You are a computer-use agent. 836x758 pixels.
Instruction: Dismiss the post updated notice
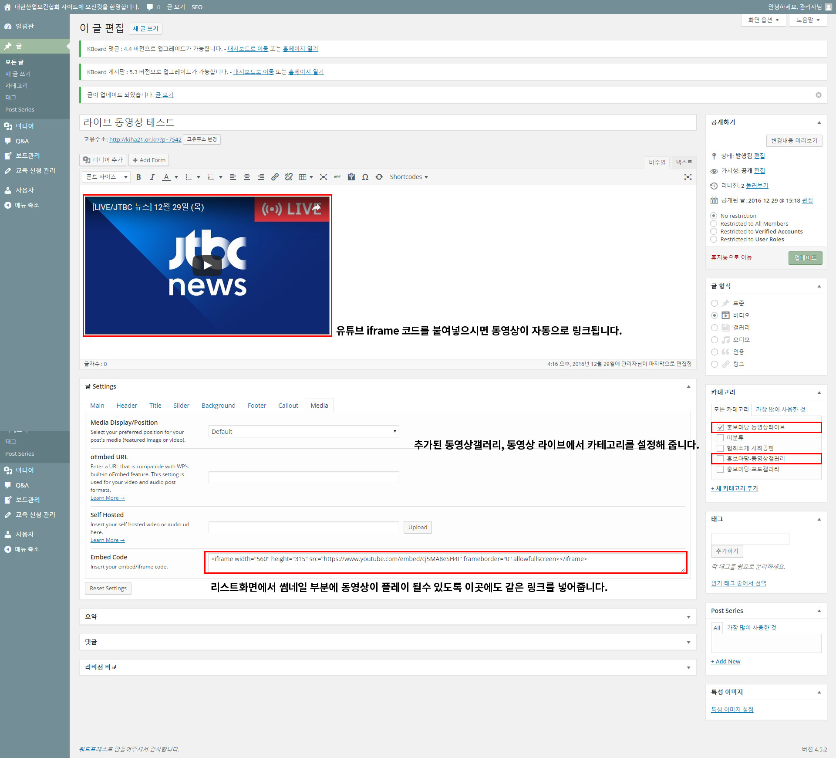[x=819, y=95]
